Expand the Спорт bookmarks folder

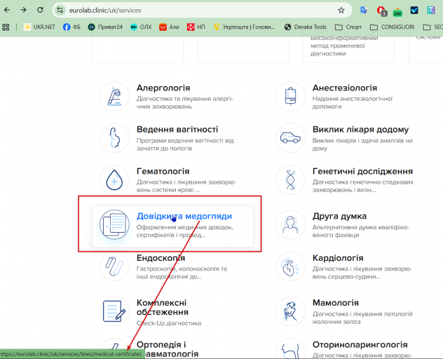348,27
